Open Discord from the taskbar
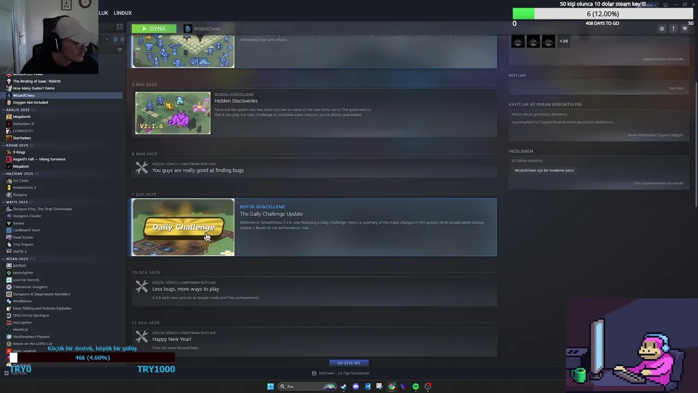Viewport: 698px width, 393px height. click(x=356, y=386)
